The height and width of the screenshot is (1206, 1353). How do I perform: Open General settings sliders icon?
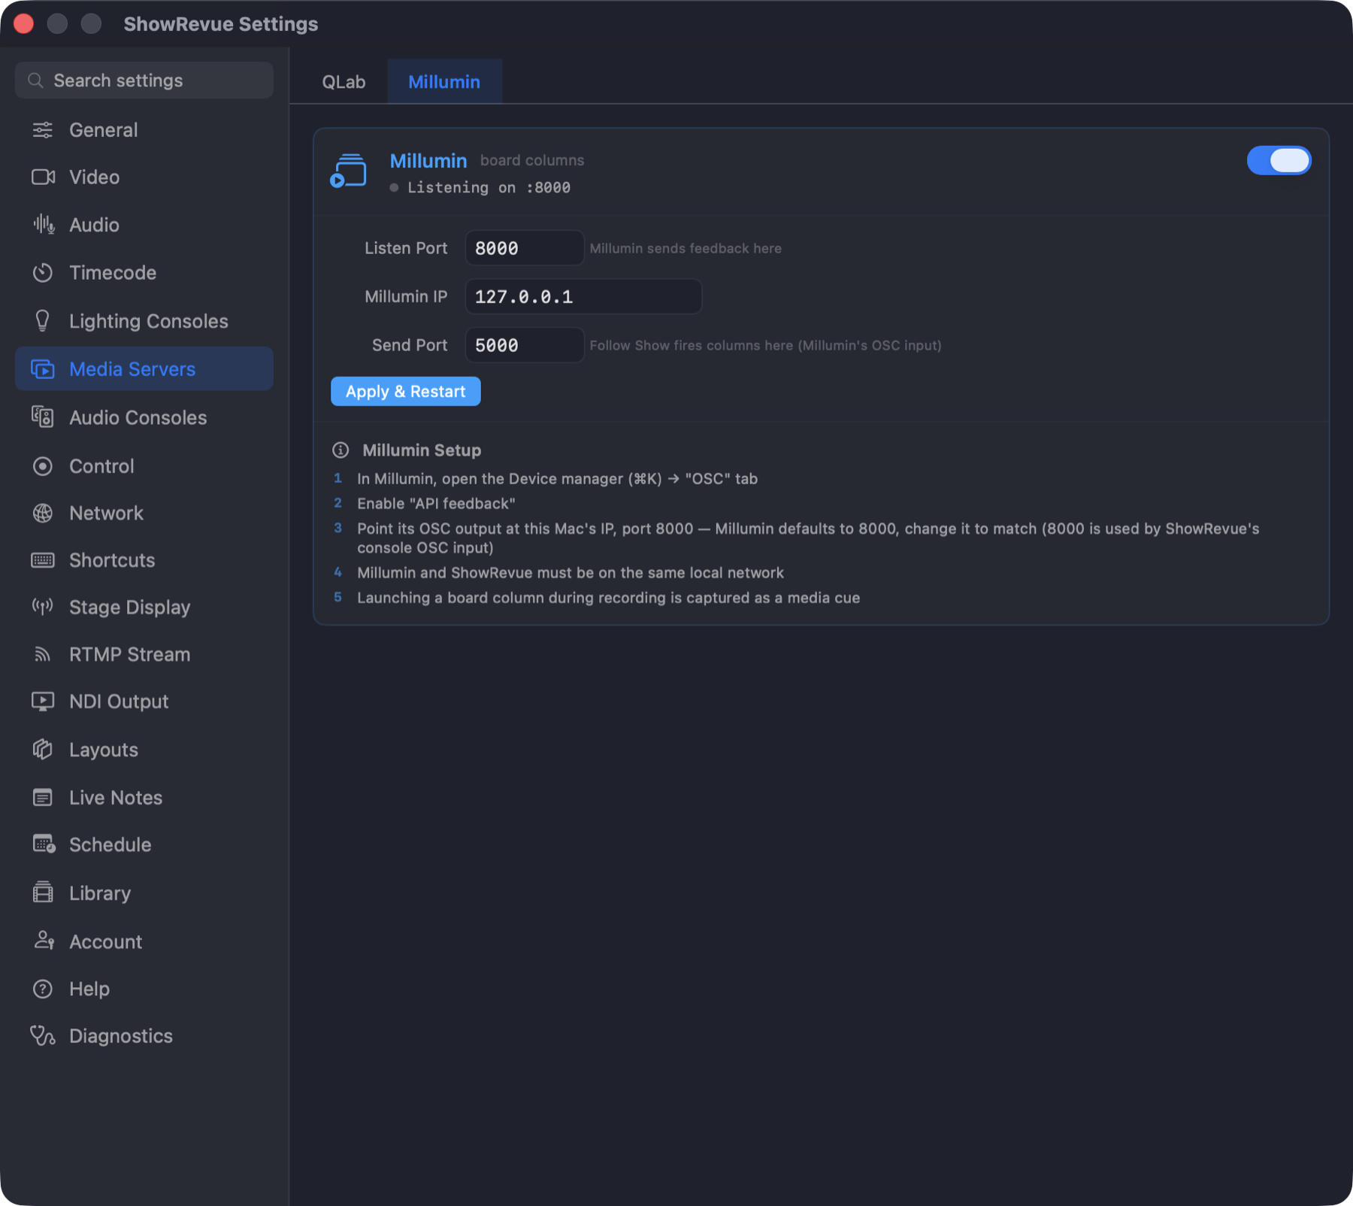(43, 130)
